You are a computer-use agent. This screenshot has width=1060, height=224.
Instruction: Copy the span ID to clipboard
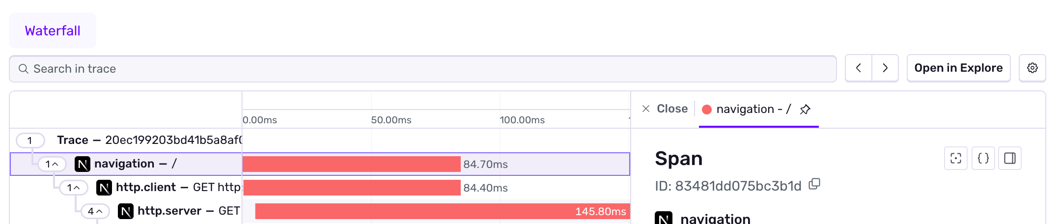point(814,184)
